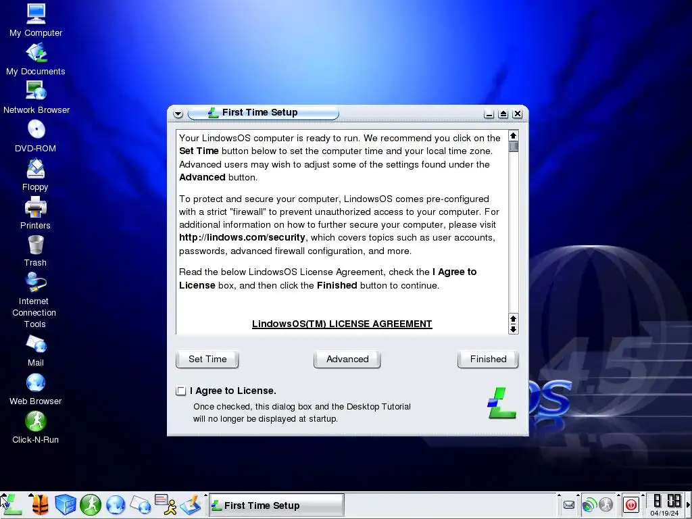Maximize the First Time Setup window

[503, 114]
